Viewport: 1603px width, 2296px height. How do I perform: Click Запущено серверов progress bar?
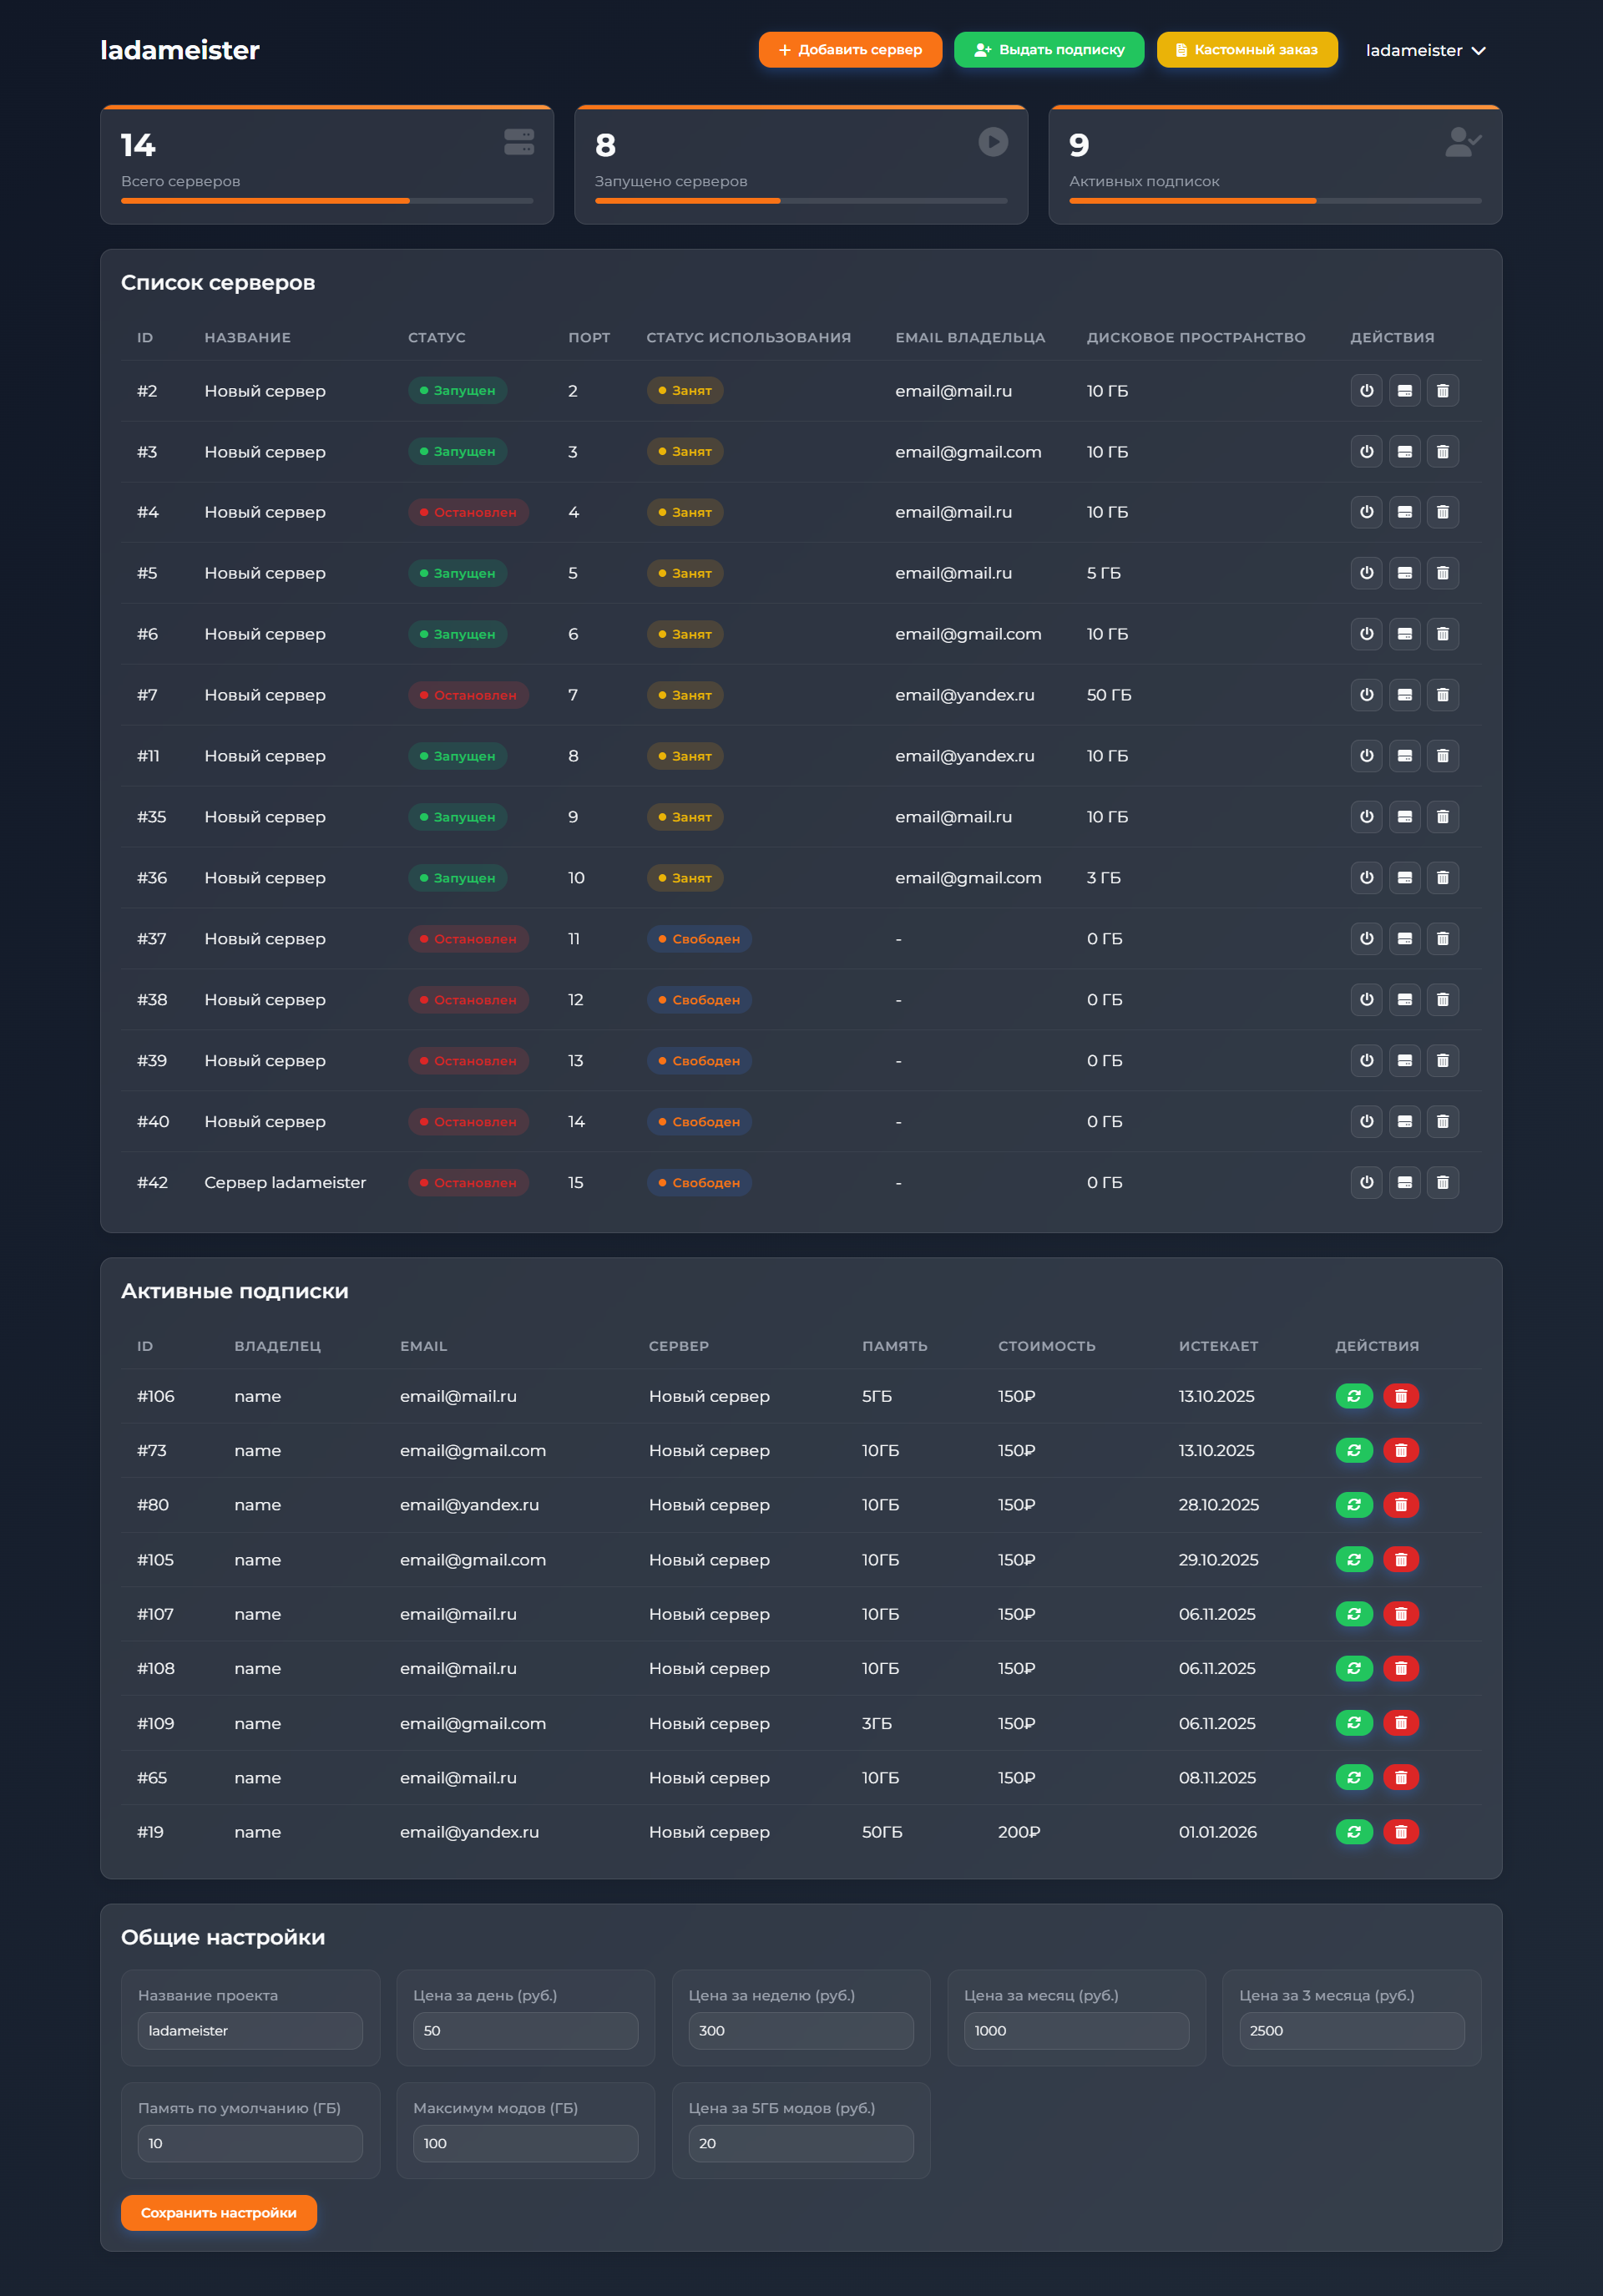(800, 201)
